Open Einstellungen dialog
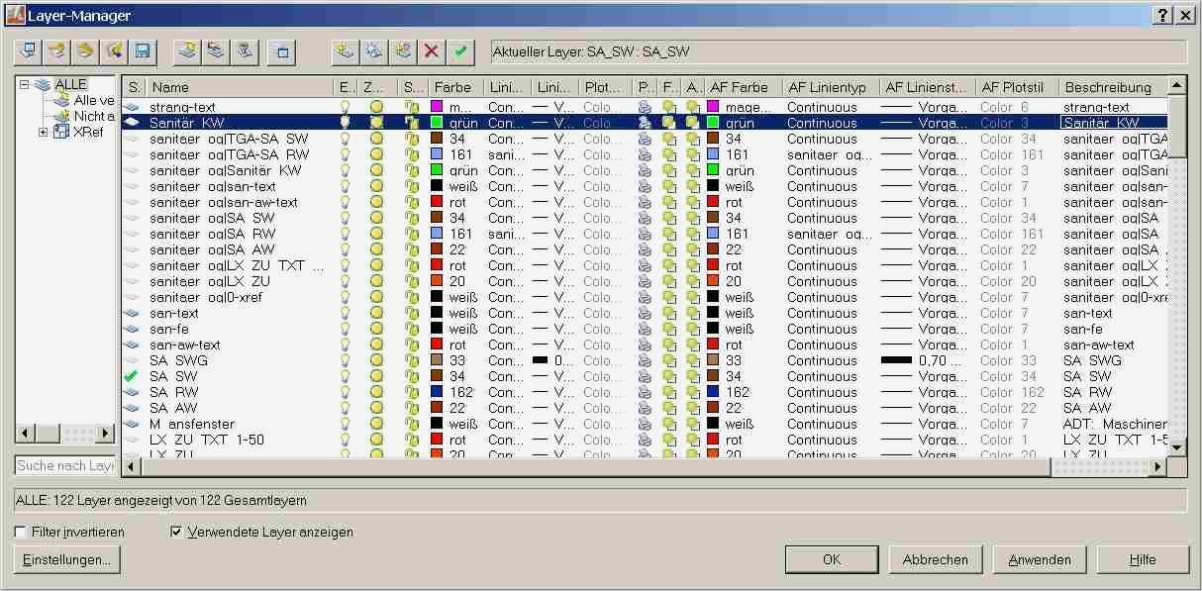This screenshot has height=591, width=1202. pos(66,559)
